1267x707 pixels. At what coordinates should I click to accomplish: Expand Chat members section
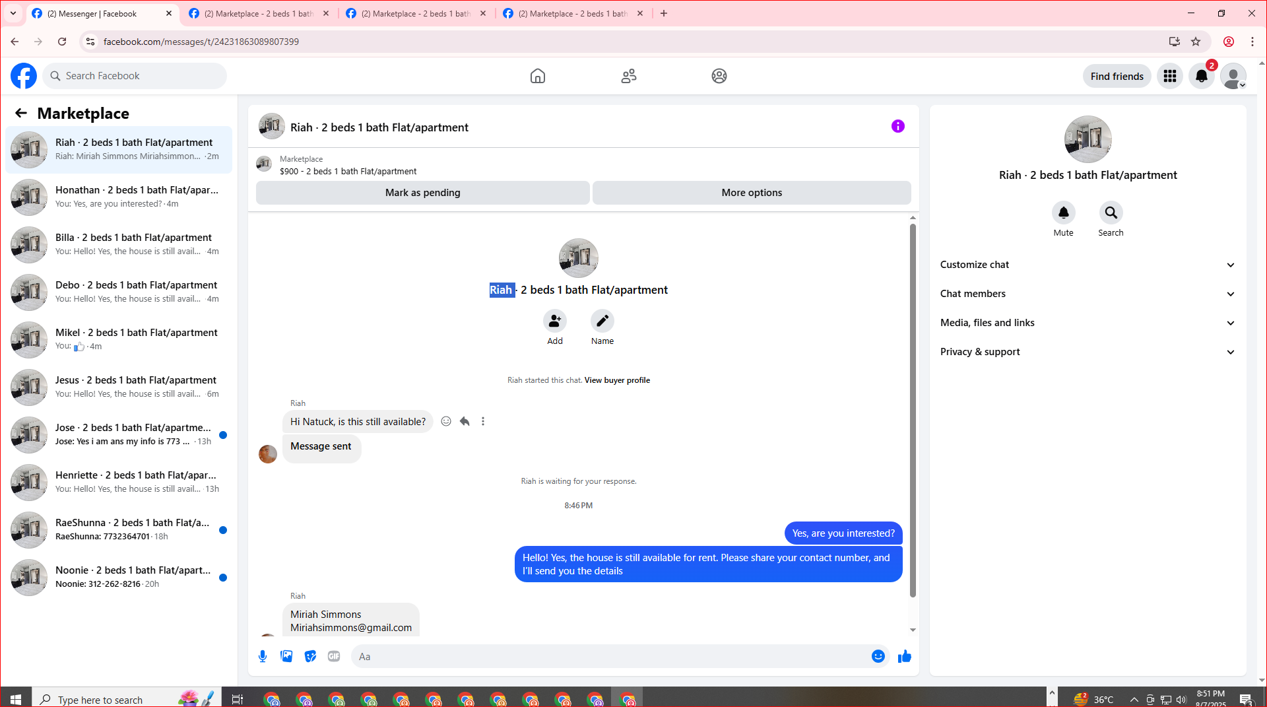click(x=1088, y=294)
